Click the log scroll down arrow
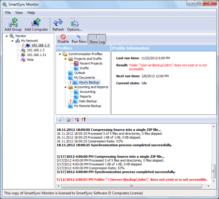 click(214, 181)
